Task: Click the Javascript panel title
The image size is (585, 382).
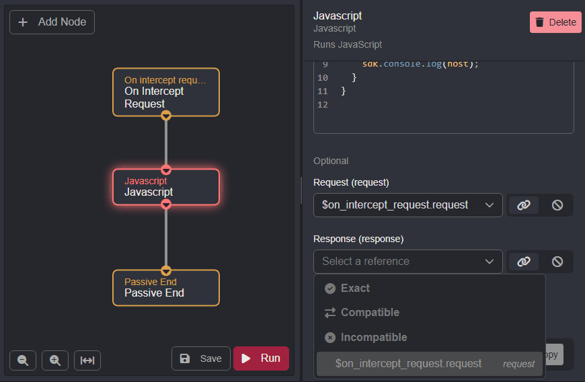Action: click(338, 15)
